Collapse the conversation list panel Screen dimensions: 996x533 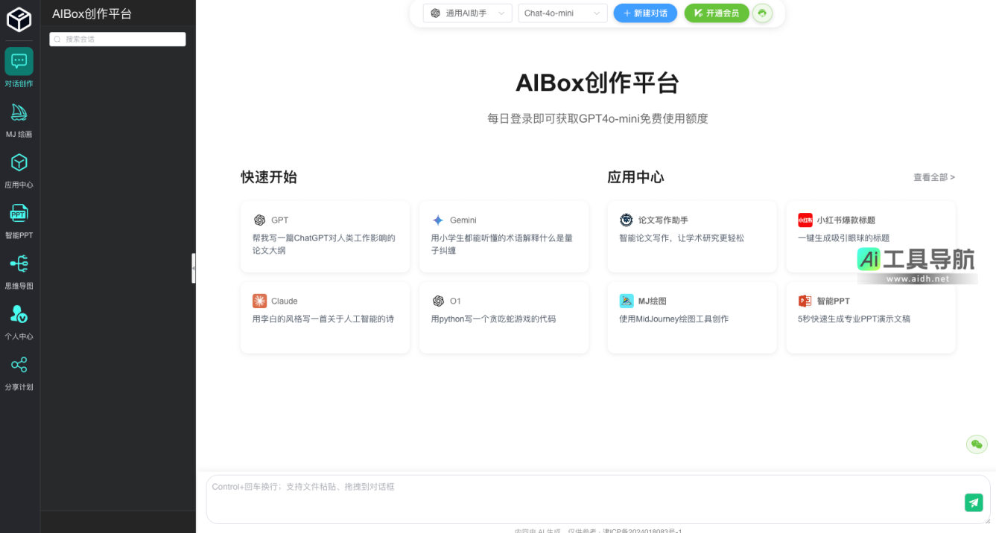[x=194, y=268]
